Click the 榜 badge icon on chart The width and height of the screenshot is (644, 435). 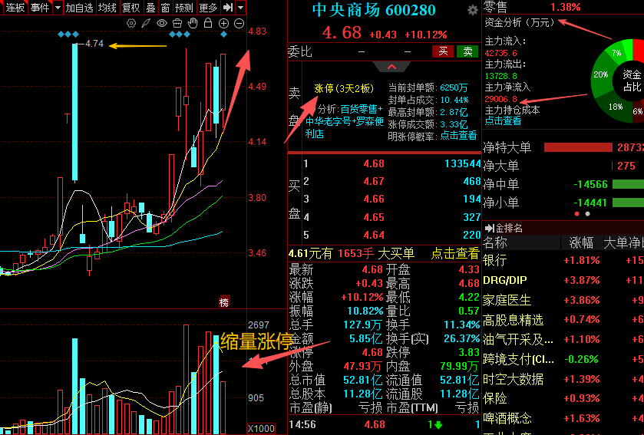[224, 302]
